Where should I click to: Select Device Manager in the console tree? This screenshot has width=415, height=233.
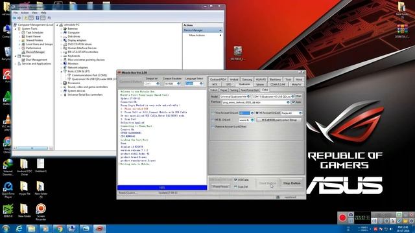[35, 52]
